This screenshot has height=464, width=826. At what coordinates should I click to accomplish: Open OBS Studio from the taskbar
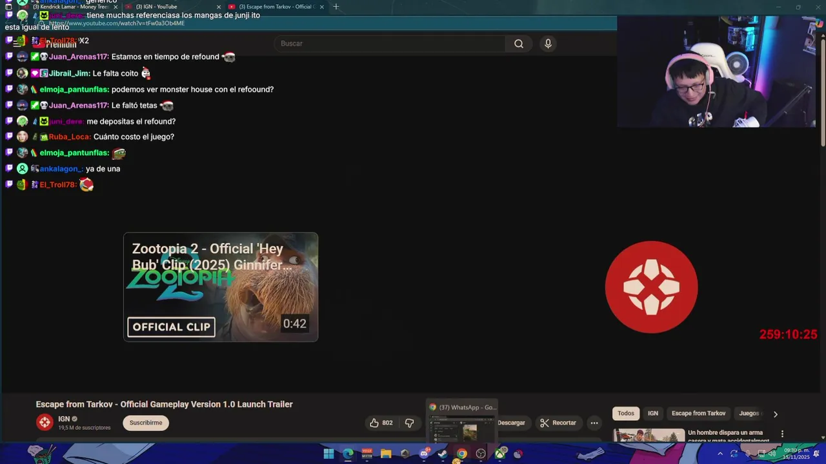coord(481,454)
